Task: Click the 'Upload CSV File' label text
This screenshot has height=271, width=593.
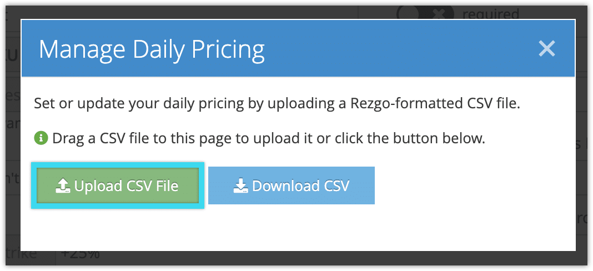Action: tap(126, 186)
